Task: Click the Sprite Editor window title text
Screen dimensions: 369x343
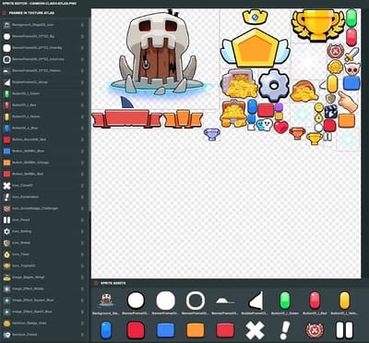Action: coord(40,4)
